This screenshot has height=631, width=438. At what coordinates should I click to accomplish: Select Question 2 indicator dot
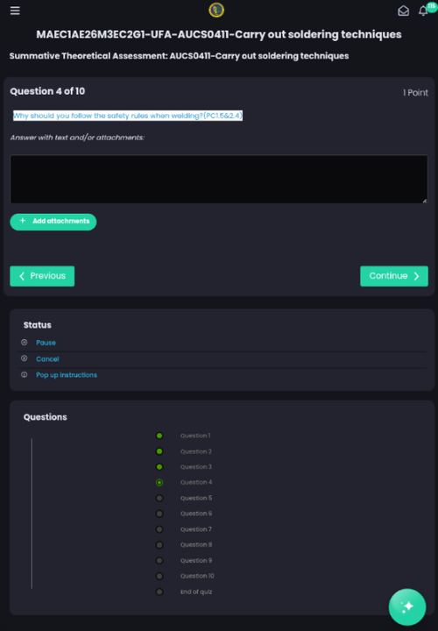(x=159, y=451)
